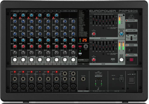Click the EUROPOWER PMP580S title text
Image resolution: width=149 pixels, height=104 pixels.
(x=113, y=11)
